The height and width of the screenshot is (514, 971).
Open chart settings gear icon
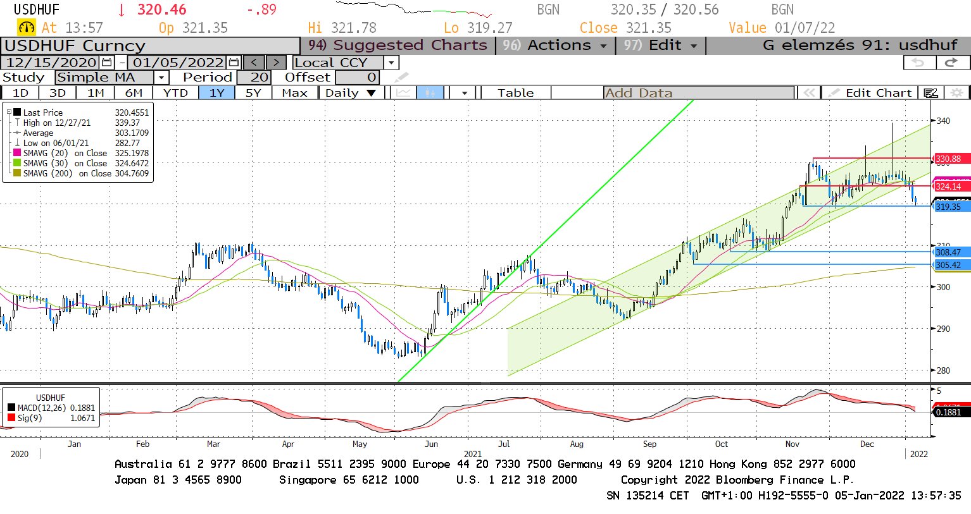point(957,93)
